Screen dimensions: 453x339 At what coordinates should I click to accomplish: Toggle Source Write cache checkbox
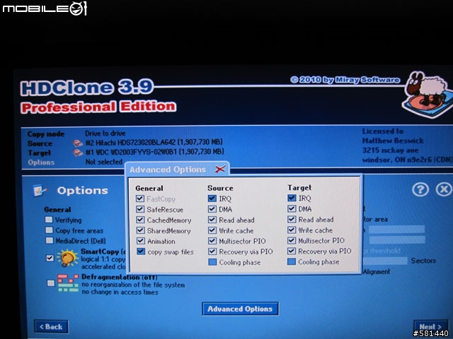[212, 230]
